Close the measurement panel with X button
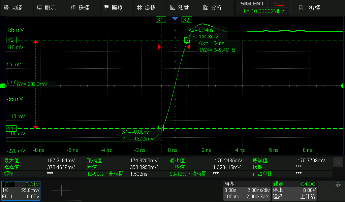This screenshot has height=202, width=345. tap(338, 162)
